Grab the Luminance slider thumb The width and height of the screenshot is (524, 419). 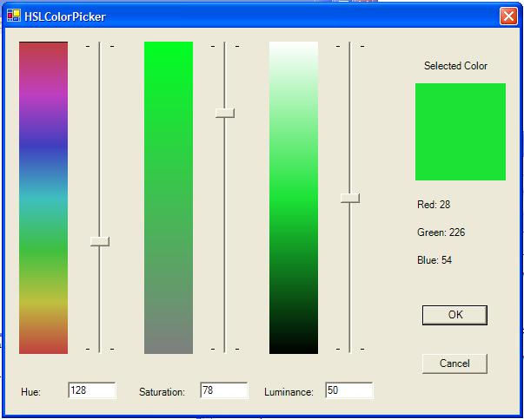pos(350,198)
